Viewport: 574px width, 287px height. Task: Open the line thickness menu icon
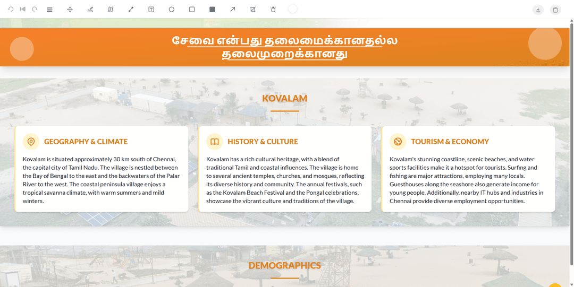click(49, 10)
